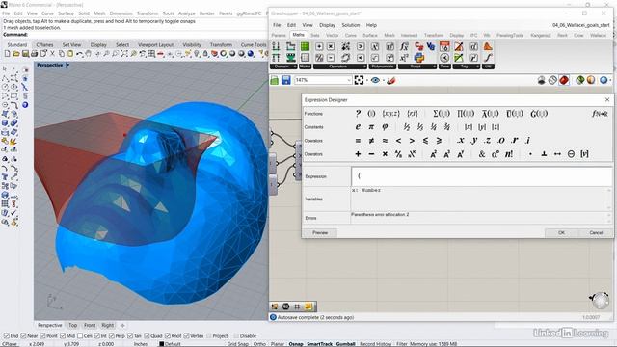Click the fx Expression component icon
Image resolution: width=617 pixels, height=347 pixels.
click(x=404, y=46)
